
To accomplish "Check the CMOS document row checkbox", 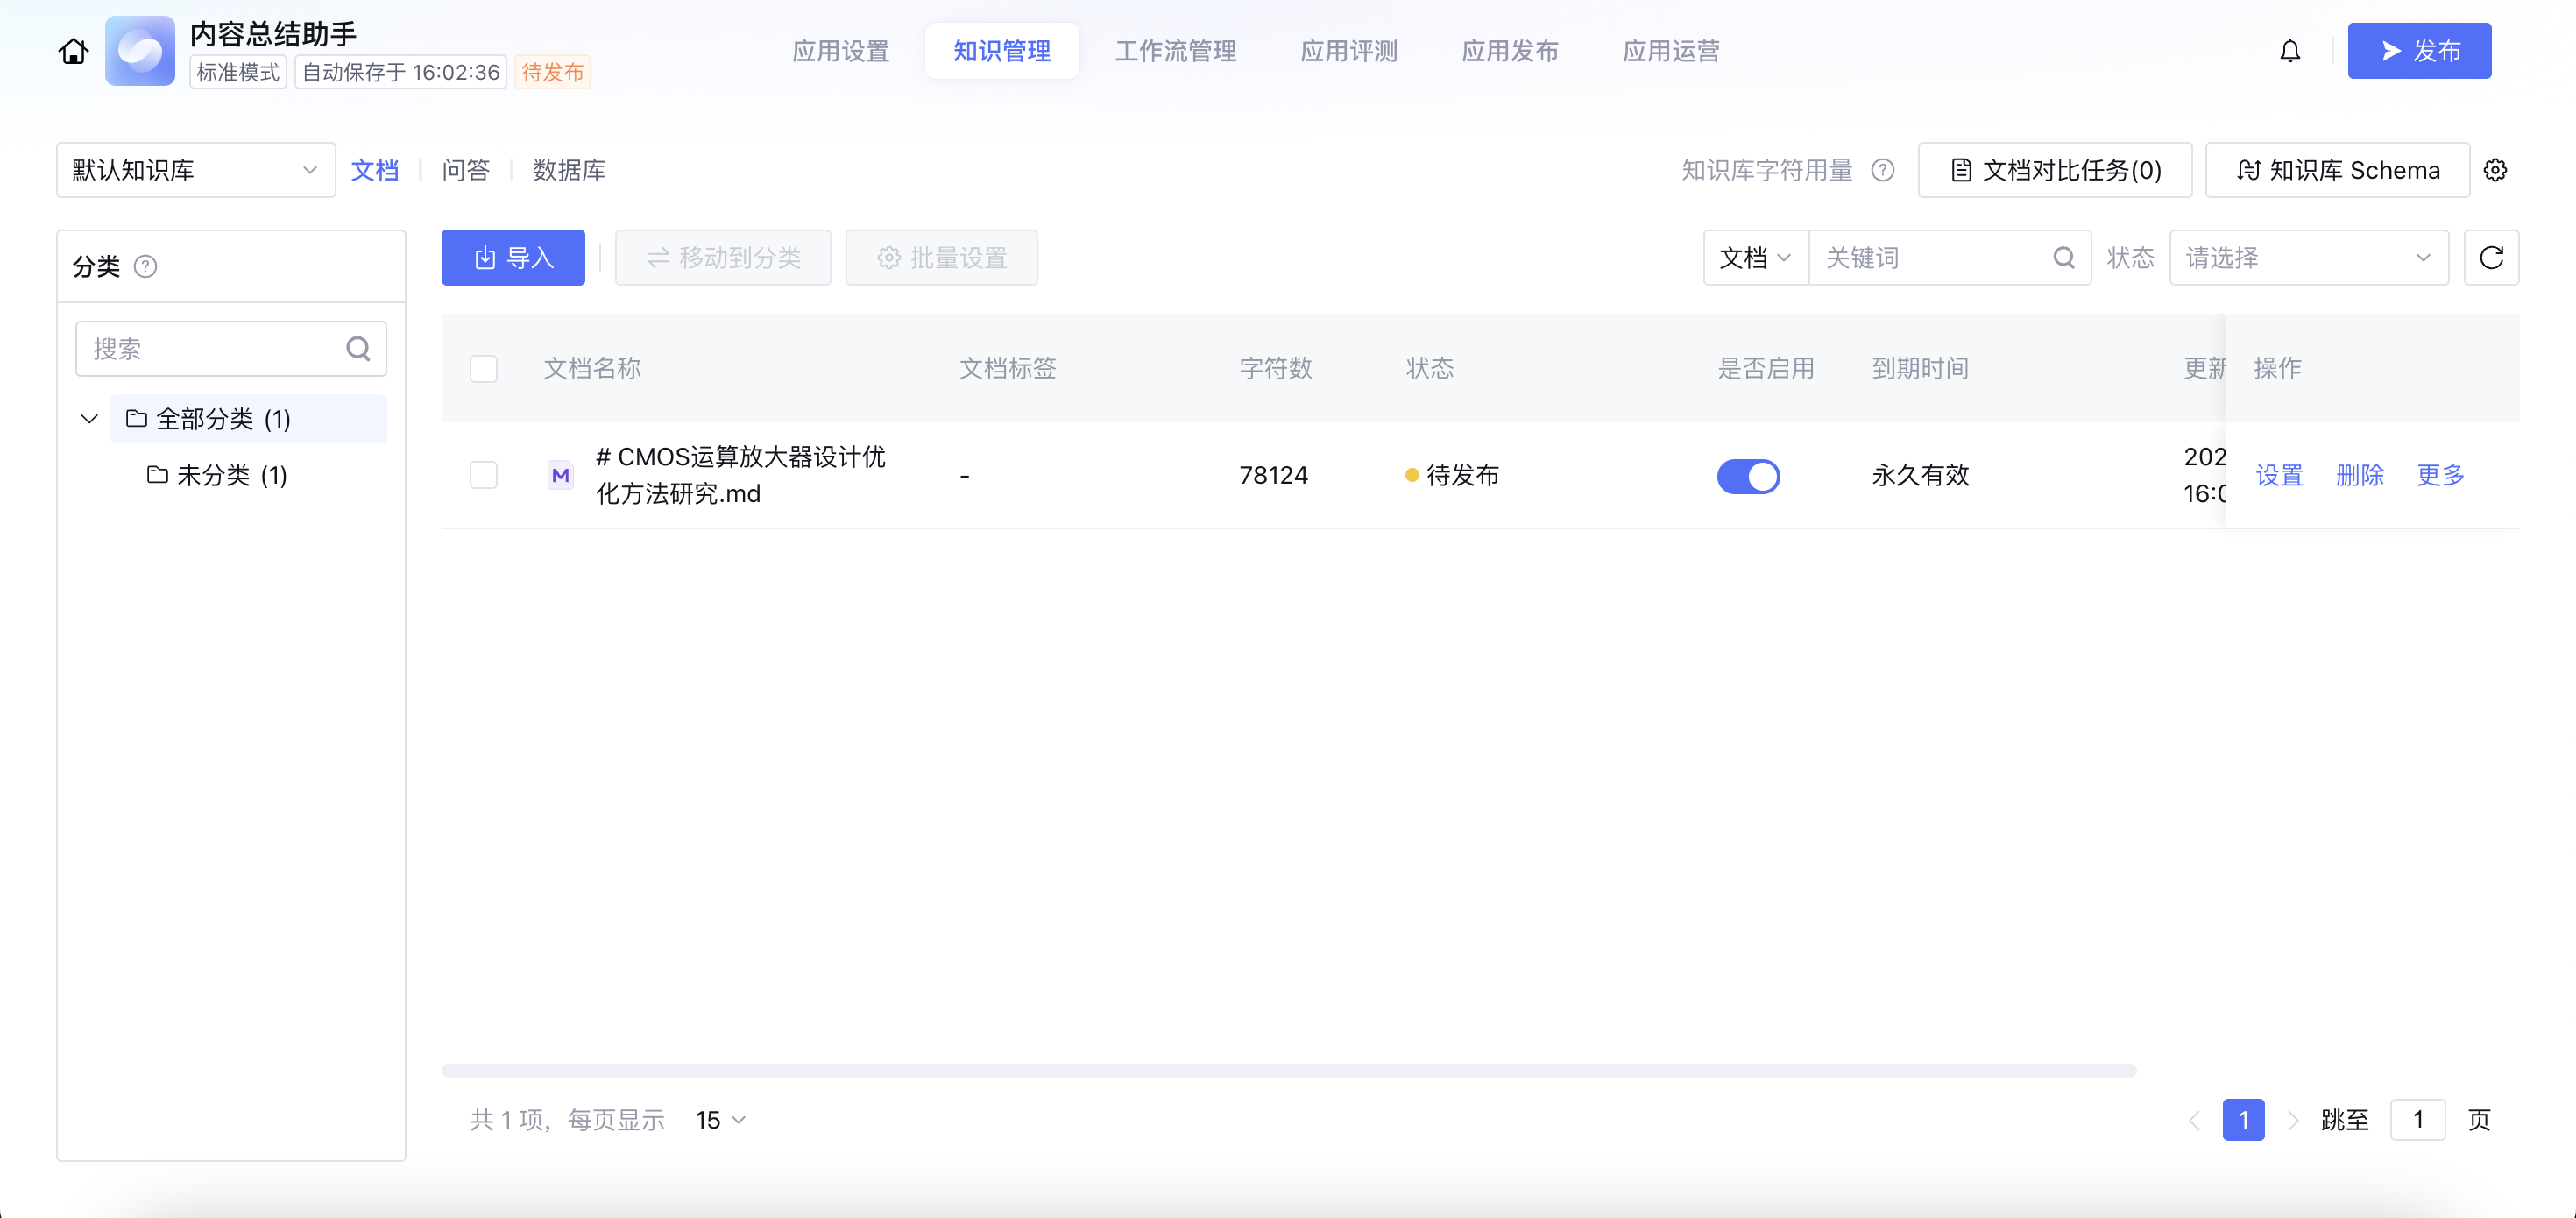I will [484, 475].
